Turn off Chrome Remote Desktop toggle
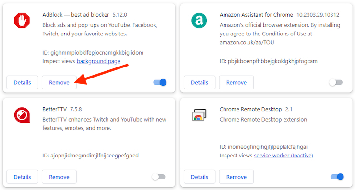355x190 pixels. tap(337, 177)
